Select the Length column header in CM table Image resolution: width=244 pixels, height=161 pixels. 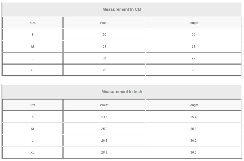click(193, 23)
